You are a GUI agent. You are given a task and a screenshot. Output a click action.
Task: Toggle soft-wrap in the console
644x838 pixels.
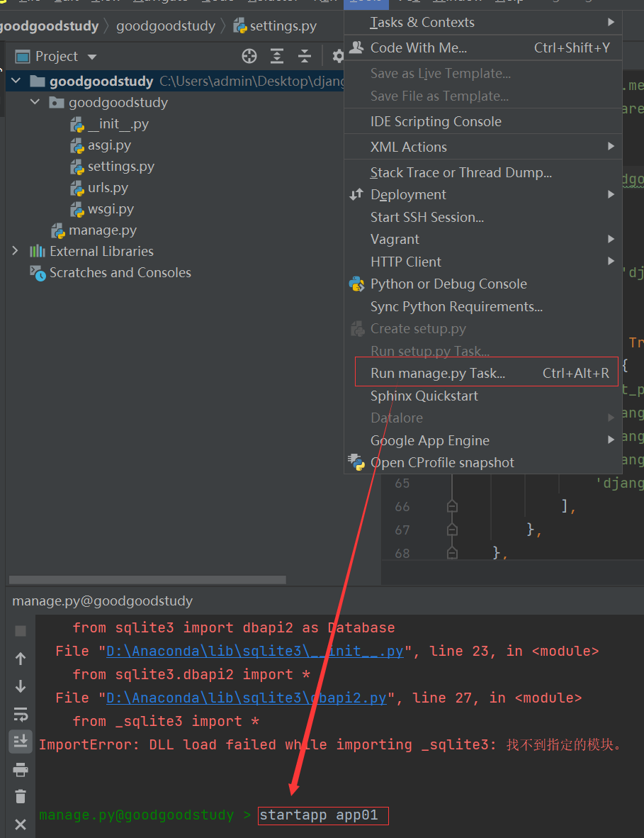click(21, 714)
